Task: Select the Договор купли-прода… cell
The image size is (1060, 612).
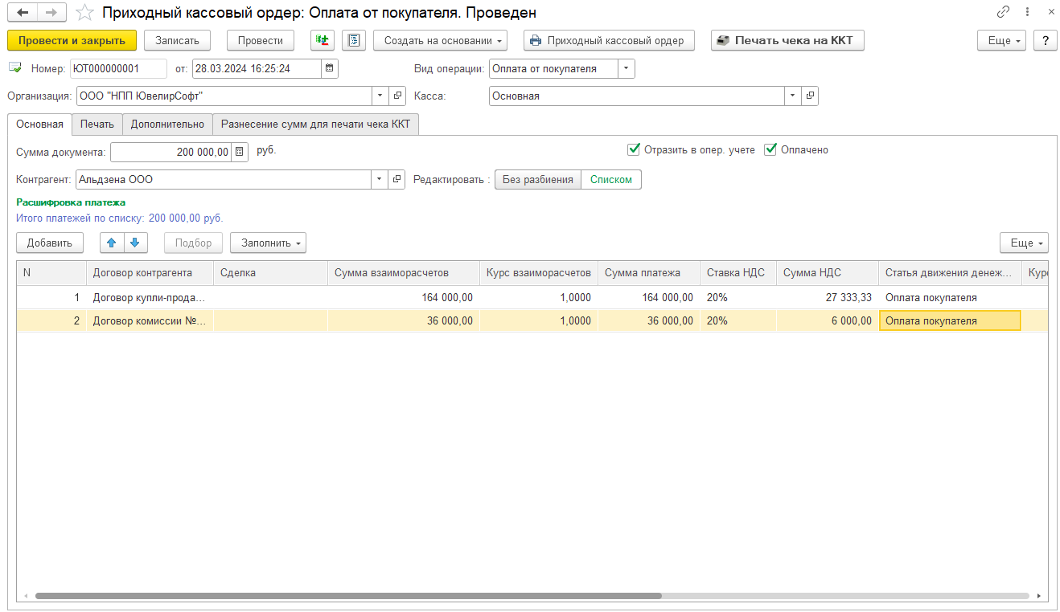Action: 150,298
